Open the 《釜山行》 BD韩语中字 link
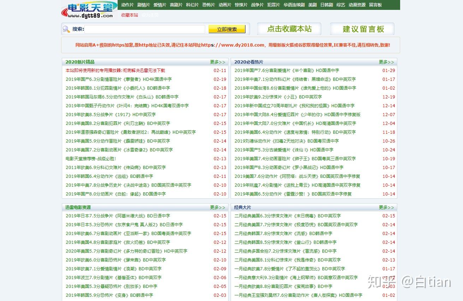 pos(285,242)
